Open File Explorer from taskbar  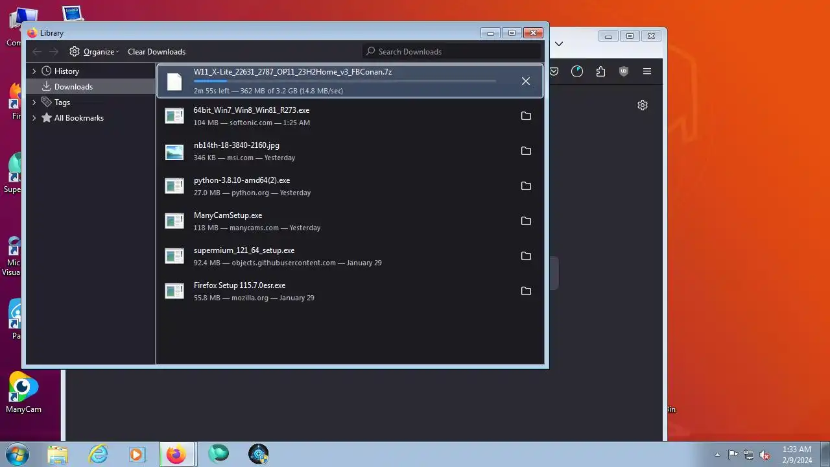point(58,454)
